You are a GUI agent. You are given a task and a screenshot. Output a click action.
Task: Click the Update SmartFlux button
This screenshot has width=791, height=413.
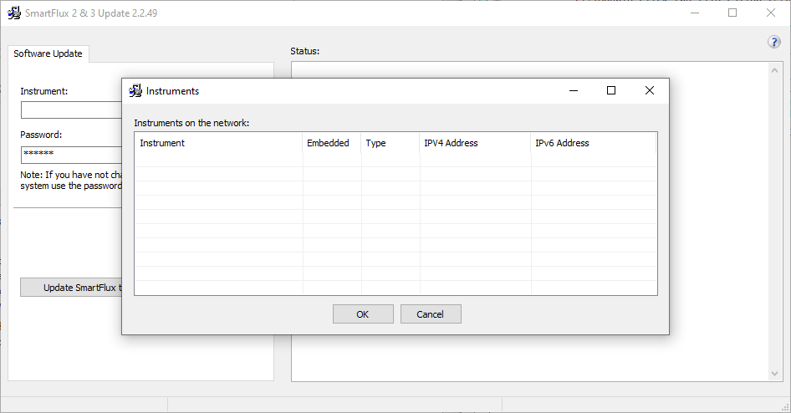pos(71,288)
